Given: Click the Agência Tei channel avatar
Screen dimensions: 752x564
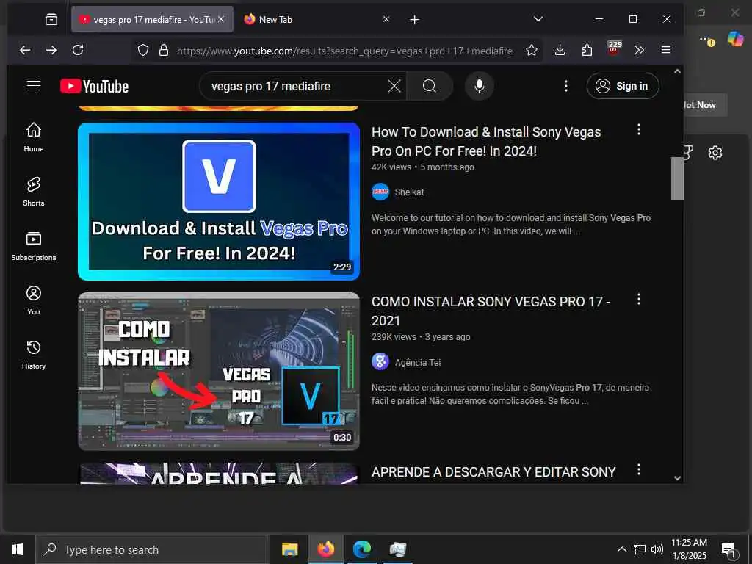Looking at the screenshot, I should 380,361.
